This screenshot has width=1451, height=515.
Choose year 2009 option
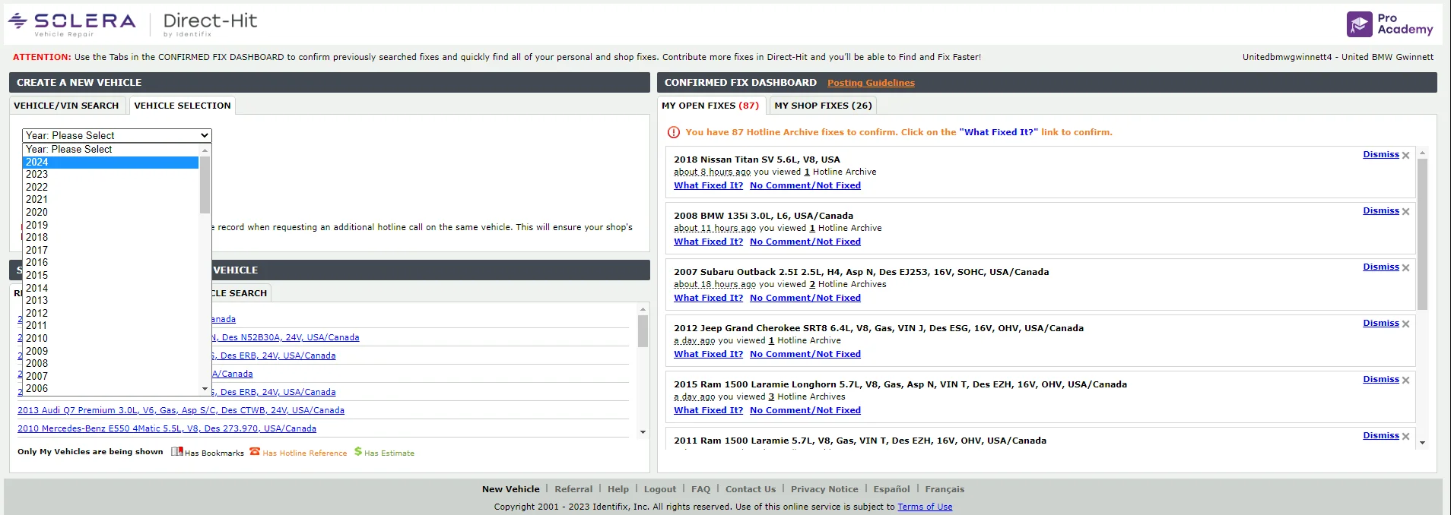[x=110, y=352]
